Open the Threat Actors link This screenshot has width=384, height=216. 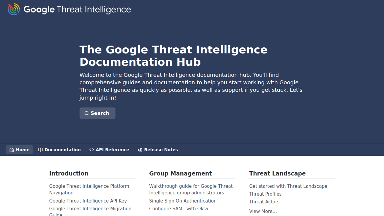click(264, 202)
